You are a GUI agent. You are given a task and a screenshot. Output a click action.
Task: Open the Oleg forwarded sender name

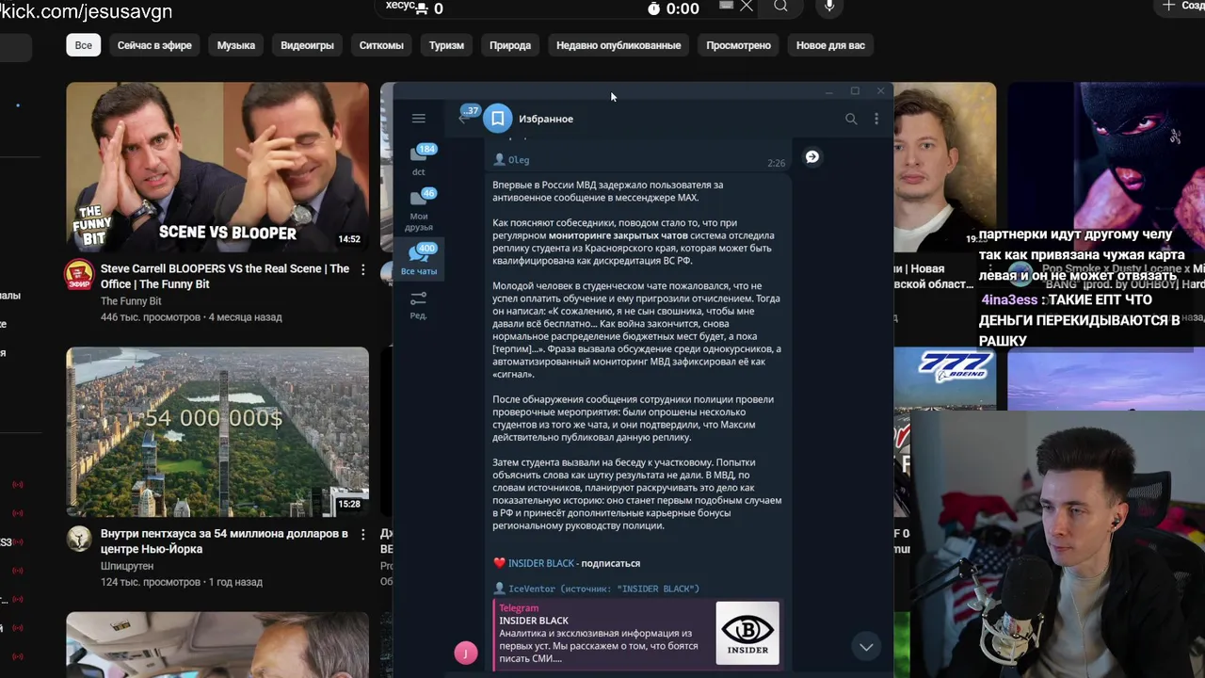[518, 160]
